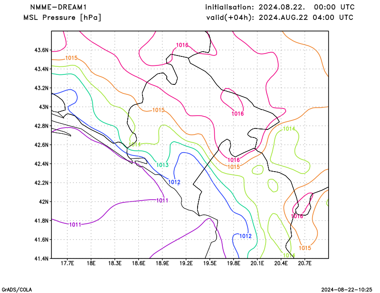Select the 20.4E longitude label
380x293 pixels.
tap(281, 263)
